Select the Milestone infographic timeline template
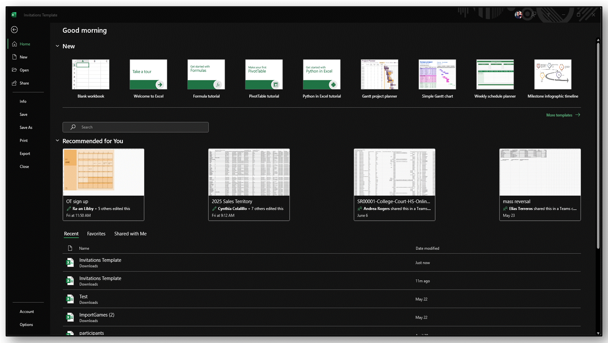The width and height of the screenshot is (608, 343). click(553, 79)
